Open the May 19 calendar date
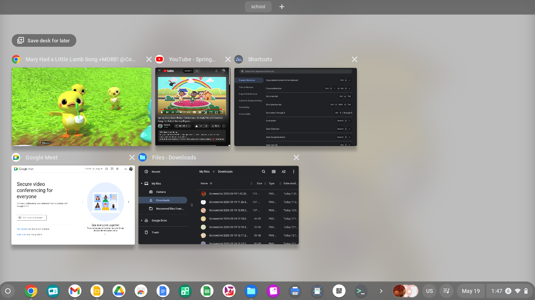This screenshot has height=300, width=535. coord(471,291)
